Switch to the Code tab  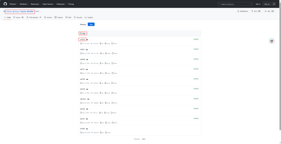[x=8, y=18]
